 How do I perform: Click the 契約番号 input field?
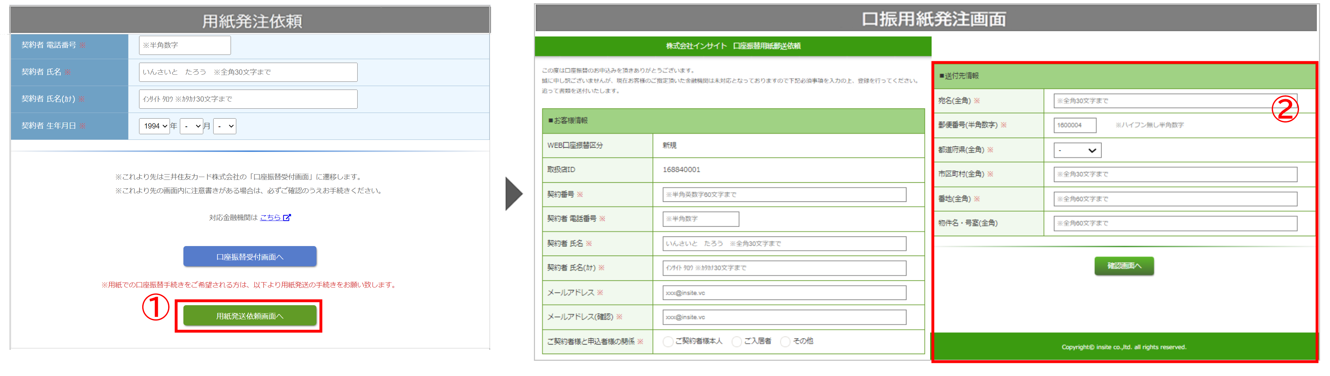(784, 195)
